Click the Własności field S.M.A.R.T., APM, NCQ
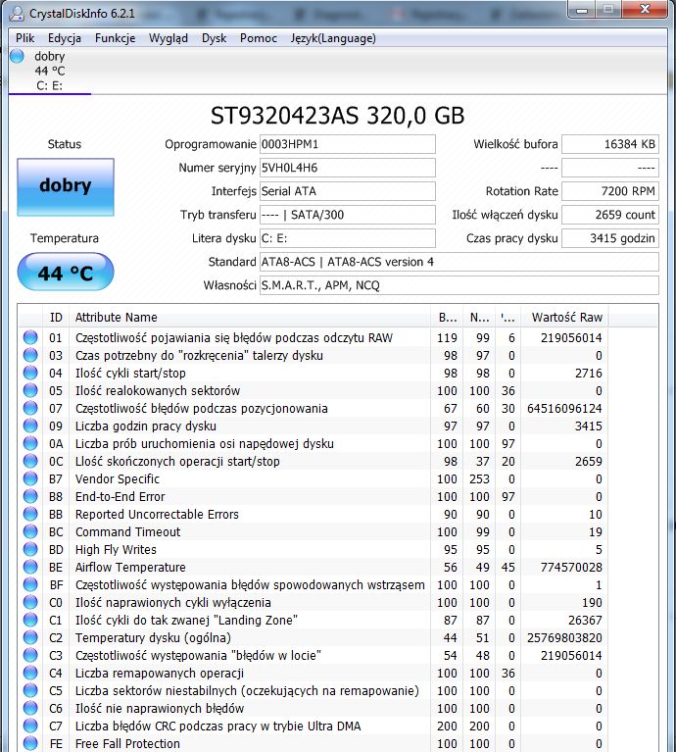Viewport: 676px width, 752px height. click(x=459, y=285)
